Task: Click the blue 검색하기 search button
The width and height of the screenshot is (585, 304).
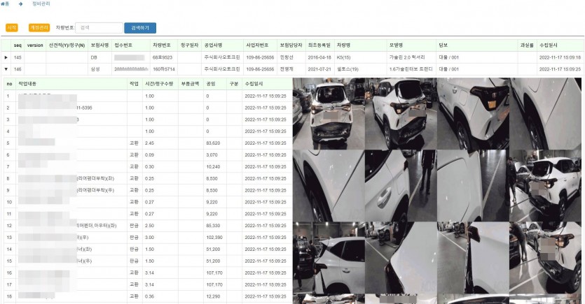Action: 140,28
